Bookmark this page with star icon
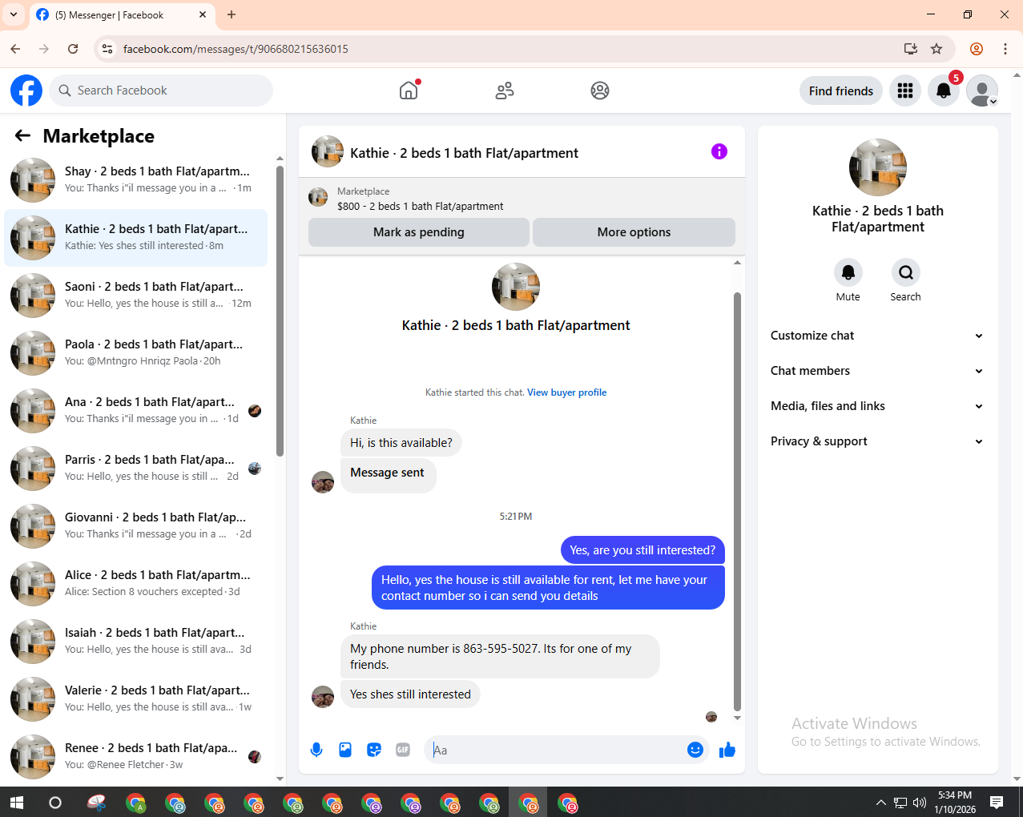The image size is (1023, 817). (x=936, y=49)
